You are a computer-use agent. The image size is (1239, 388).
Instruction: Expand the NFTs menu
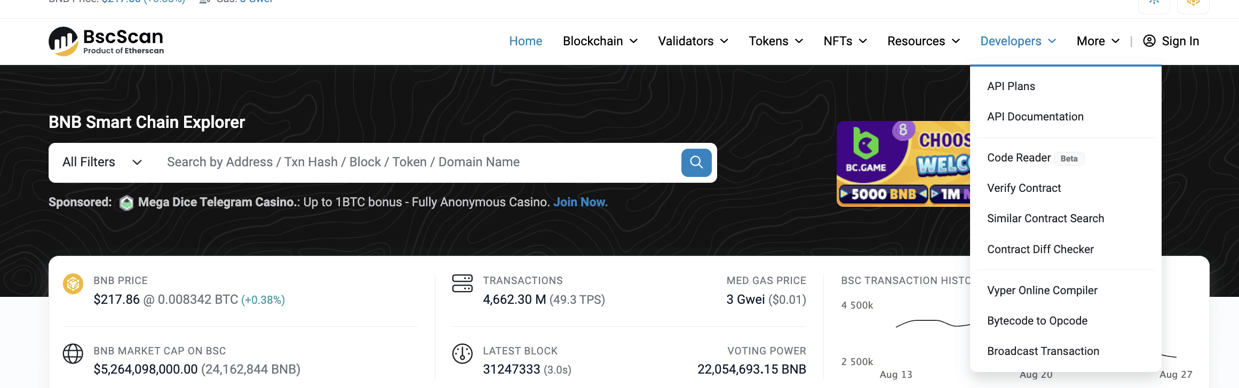[x=845, y=41]
